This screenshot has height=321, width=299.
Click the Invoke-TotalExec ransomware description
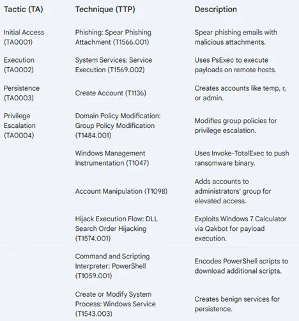[241, 158]
